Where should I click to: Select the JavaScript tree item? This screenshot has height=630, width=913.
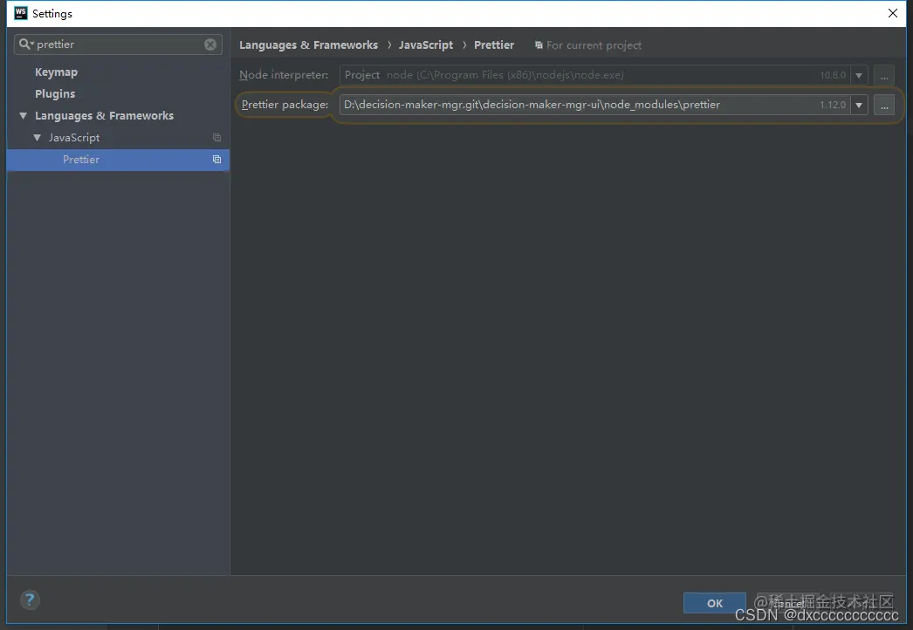74,138
